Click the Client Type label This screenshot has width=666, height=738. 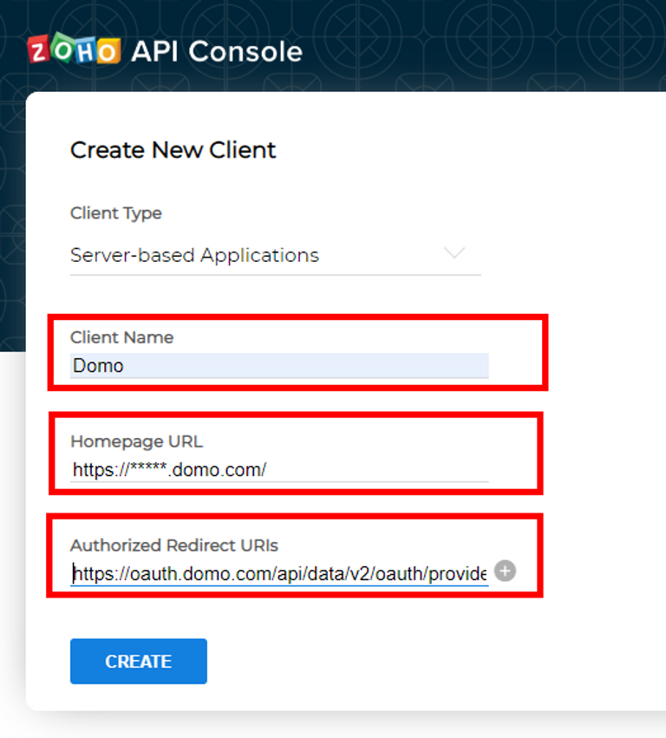pyautogui.click(x=116, y=213)
